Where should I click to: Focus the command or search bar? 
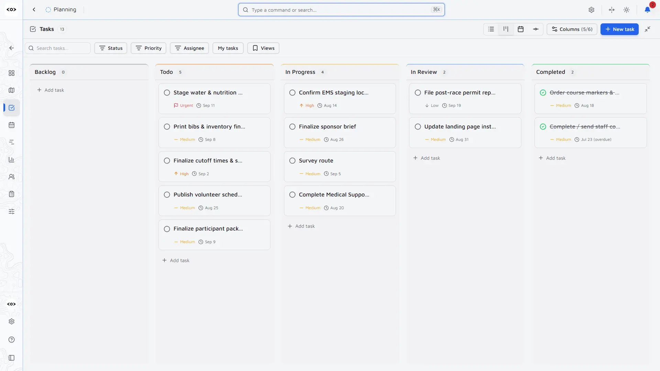[341, 10]
